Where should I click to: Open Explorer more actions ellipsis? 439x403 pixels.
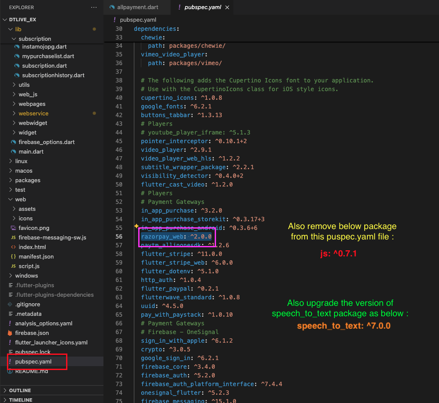[x=94, y=7]
